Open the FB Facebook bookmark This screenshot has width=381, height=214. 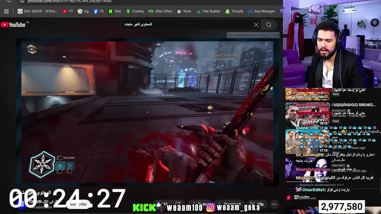(x=99, y=11)
